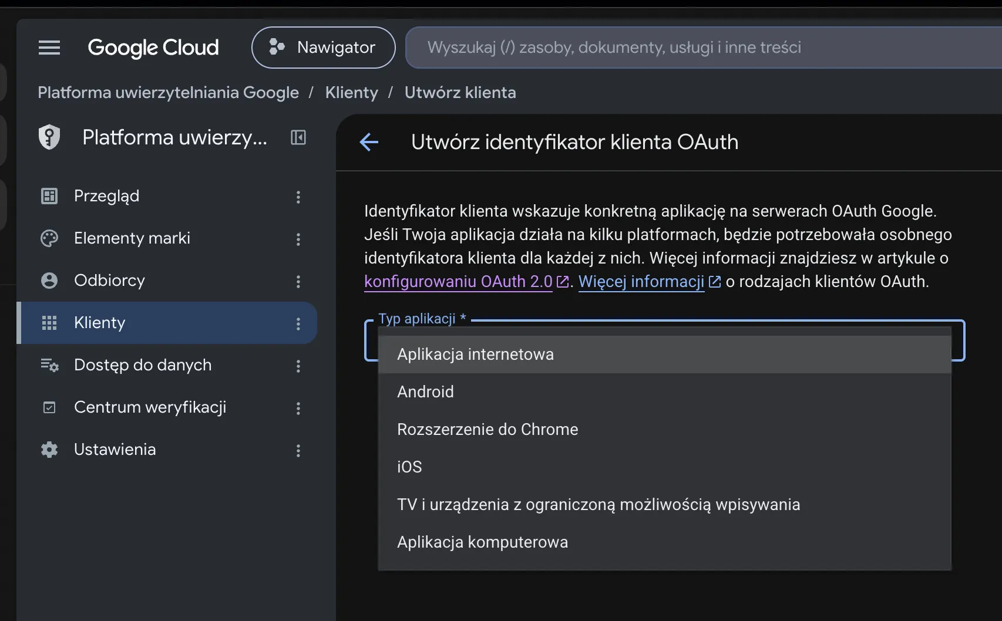Open more options for Ustawienia
The height and width of the screenshot is (621, 1002).
tap(298, 450)
